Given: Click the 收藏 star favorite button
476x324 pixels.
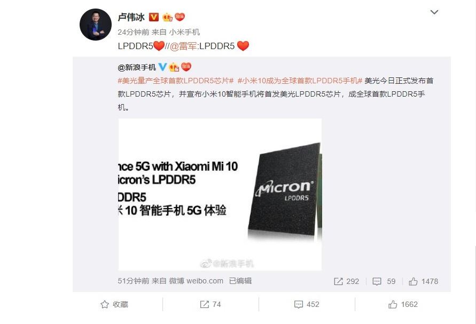Looking at the screenshot, I should point(114,304).
